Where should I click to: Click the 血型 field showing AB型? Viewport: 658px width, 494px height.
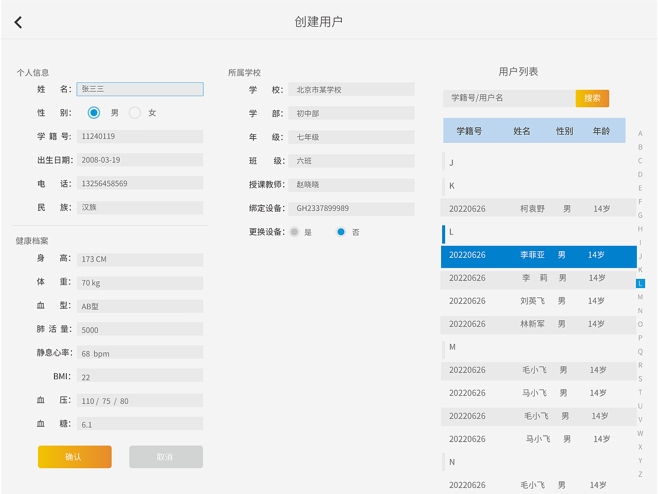(x=140, y=306)
